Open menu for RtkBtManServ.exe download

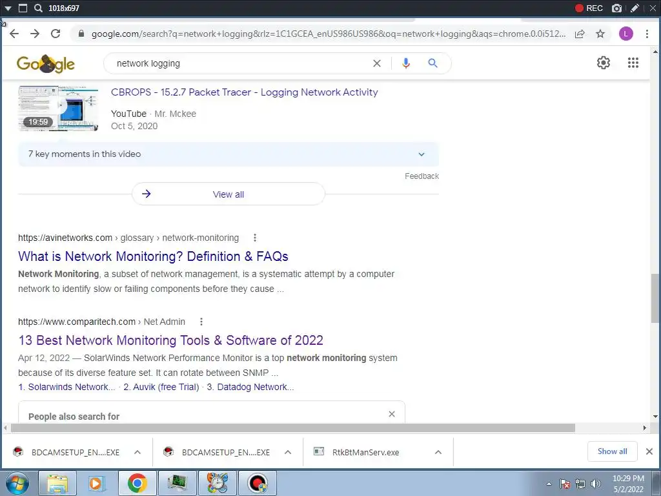point(438,452)
